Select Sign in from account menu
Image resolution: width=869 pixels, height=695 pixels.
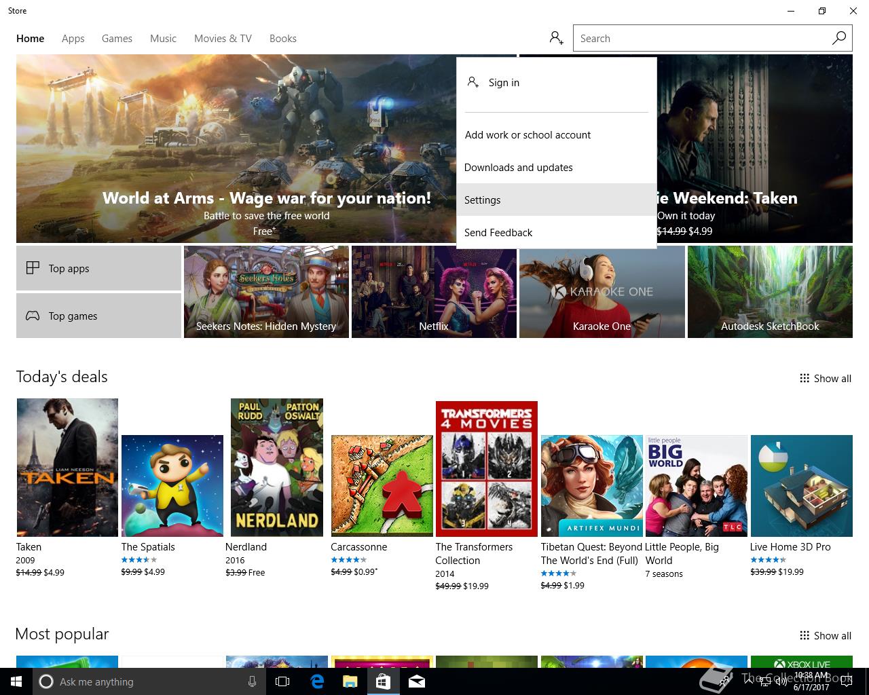pyautogui.click(x=557, y=83)
